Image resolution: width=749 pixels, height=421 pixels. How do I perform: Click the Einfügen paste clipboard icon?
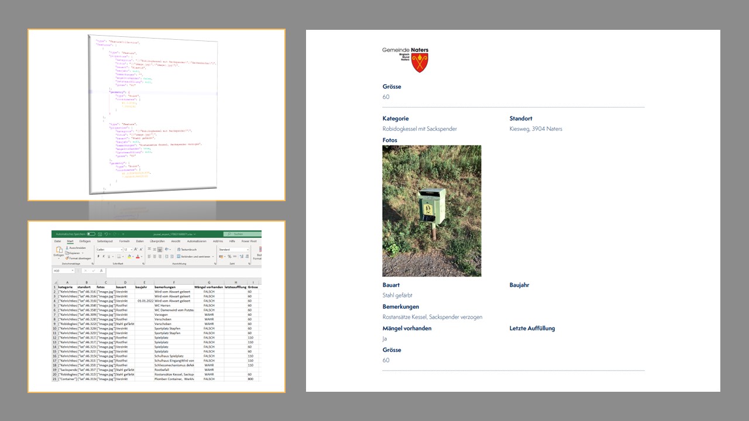pyautogui.click(x=59, y=250)
